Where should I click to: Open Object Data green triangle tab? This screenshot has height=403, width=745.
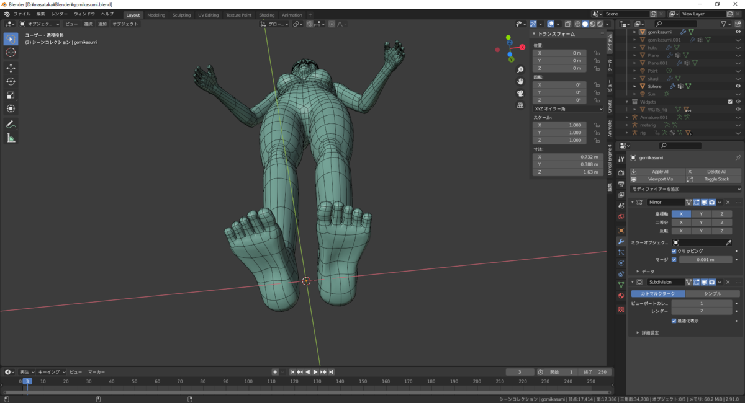coord(621,285)
